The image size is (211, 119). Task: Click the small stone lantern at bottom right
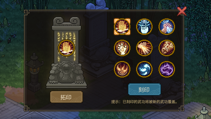click(x=203, y=114)
